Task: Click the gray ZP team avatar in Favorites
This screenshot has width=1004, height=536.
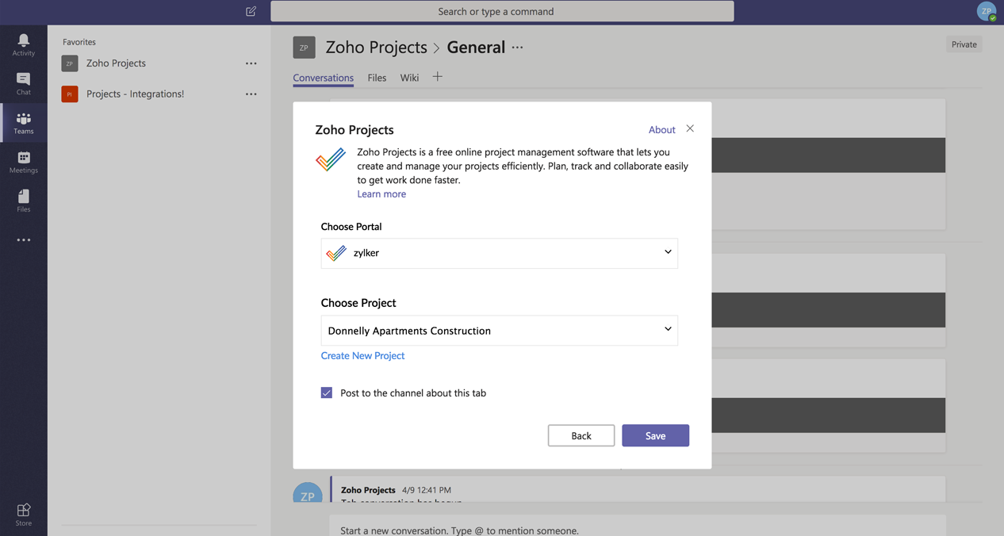Action: pos(70,63)
